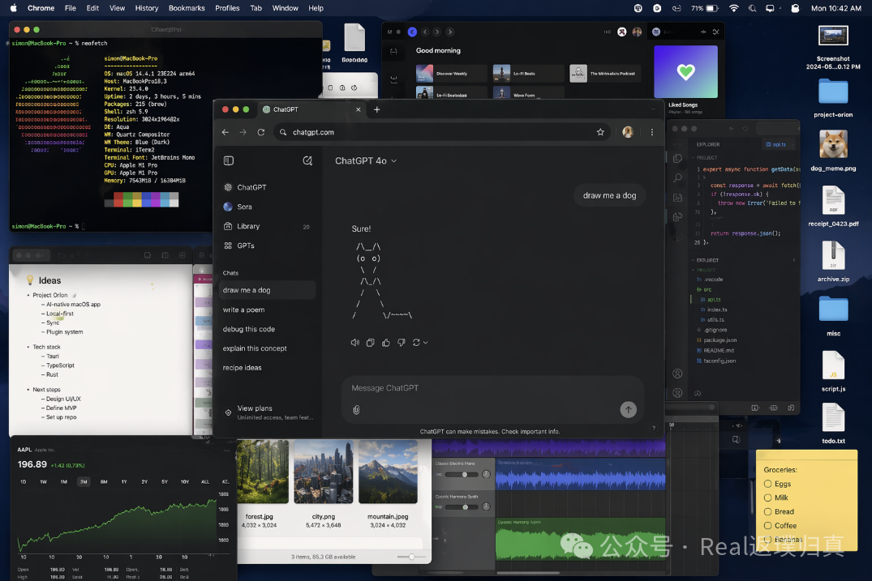Open the Bookmarks menu in menu bar
This screenshot has height=581, width=872.
(187, 8)
